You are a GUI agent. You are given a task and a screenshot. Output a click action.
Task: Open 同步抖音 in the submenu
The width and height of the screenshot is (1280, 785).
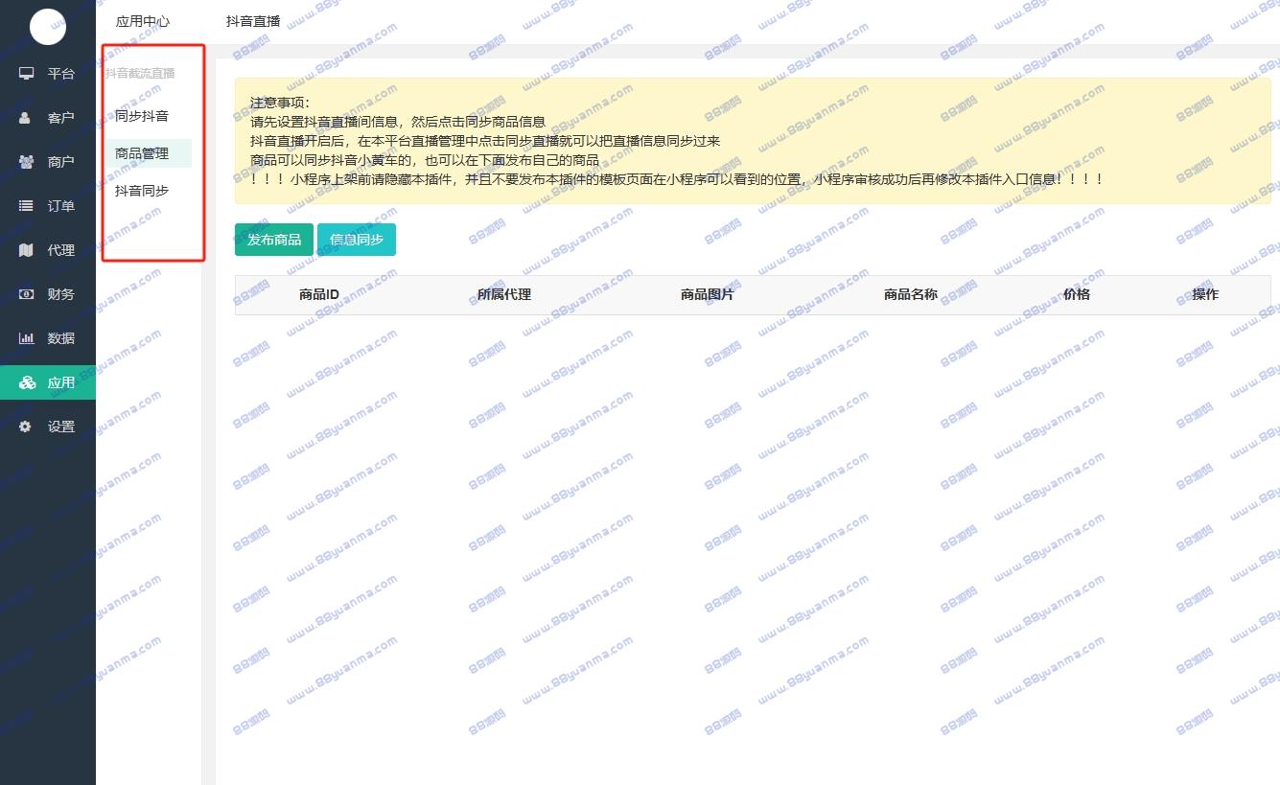(x=142, y=116)
